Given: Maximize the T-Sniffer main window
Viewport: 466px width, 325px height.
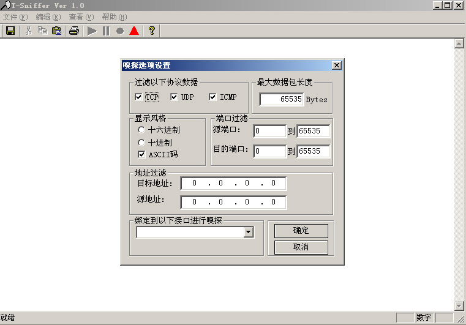Looking at the screenshot, I should (447, 6).
